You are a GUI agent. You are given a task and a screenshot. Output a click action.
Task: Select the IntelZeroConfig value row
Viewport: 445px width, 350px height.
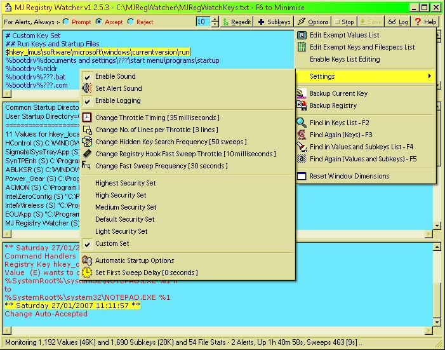(x=42, y=196)
